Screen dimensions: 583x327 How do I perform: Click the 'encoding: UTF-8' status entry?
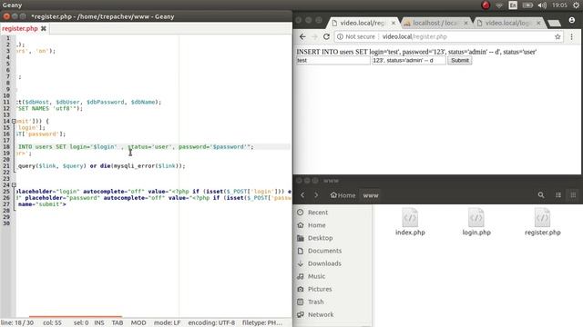(x=211, y=323)
